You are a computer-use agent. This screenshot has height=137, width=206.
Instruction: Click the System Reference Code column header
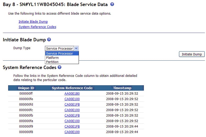point(72,88)
